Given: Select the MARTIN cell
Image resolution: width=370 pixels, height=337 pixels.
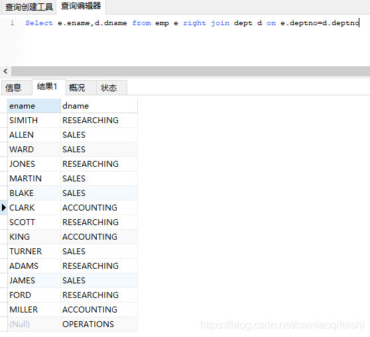Looking at the screenshot, I should point(34,179).
